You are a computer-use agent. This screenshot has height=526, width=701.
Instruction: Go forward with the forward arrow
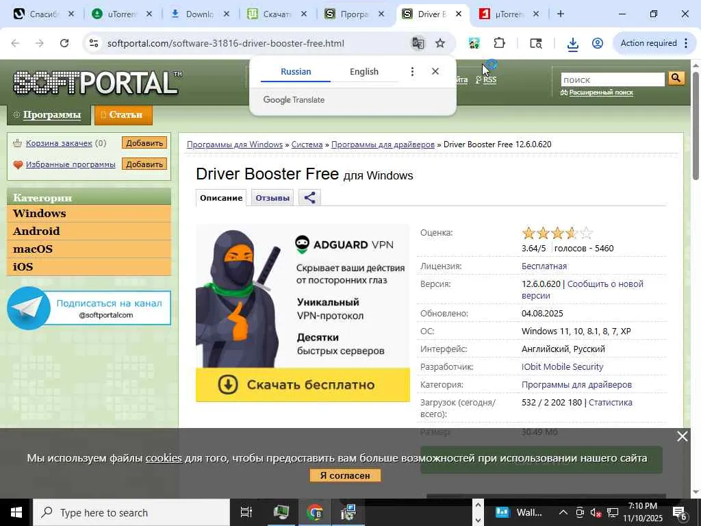click(x=40, y=43)
